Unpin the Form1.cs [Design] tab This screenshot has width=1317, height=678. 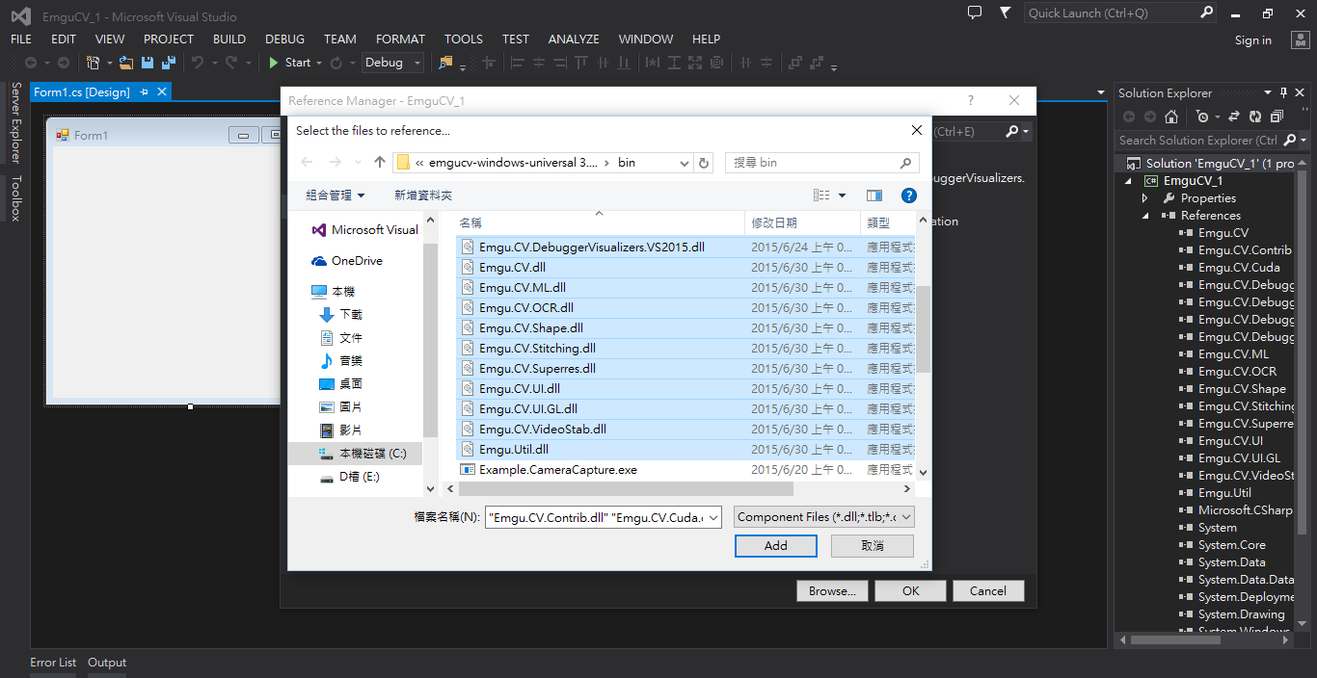(145, 91)
